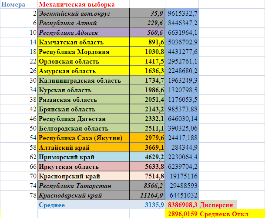265x218 pixels.
Task: Select the 'Красноярский край' cell
Action: click(x=84, y=176)
